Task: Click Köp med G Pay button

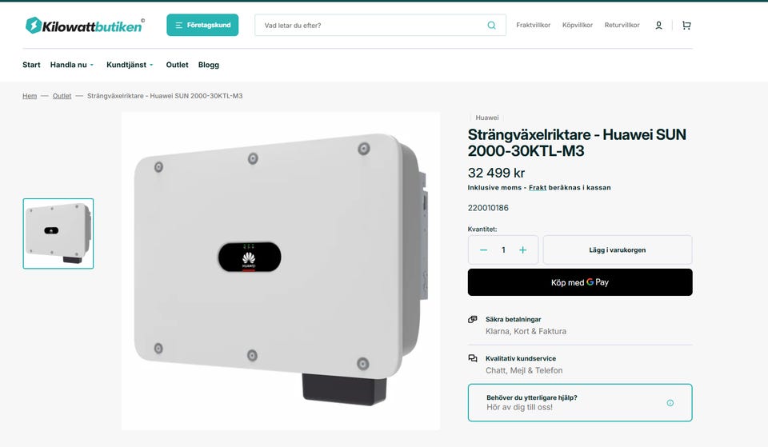Action: tap(580, 282)
